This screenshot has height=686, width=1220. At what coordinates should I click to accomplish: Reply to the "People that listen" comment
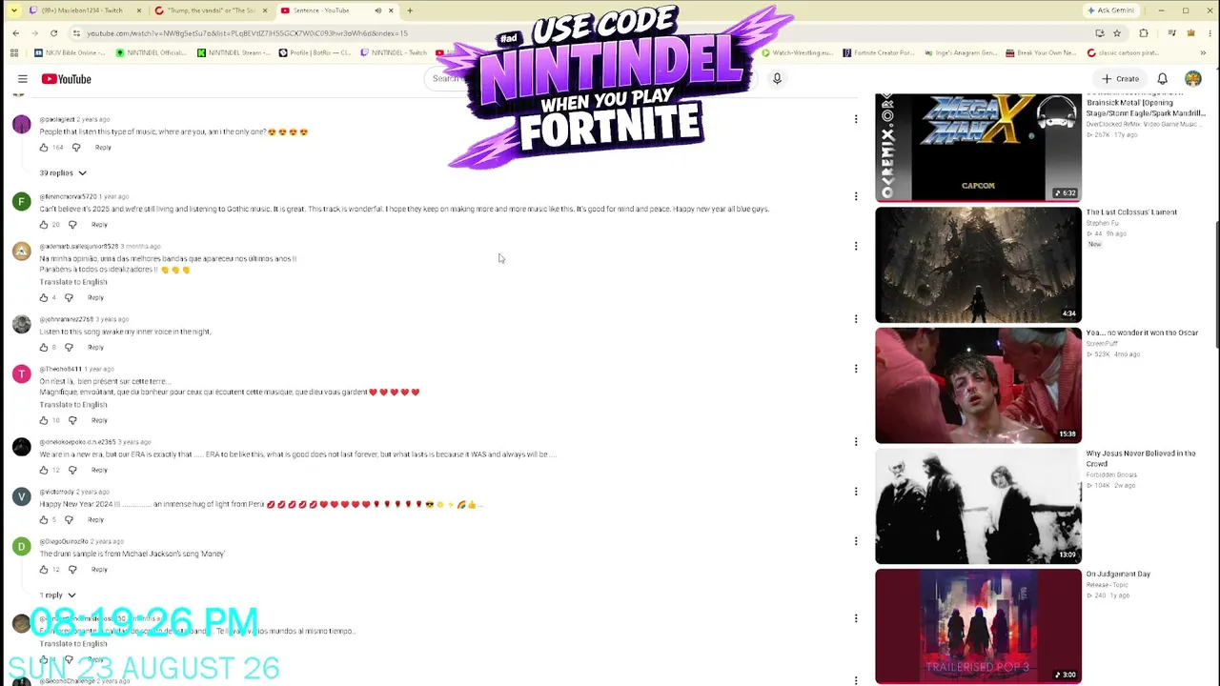tap(103, 148)
